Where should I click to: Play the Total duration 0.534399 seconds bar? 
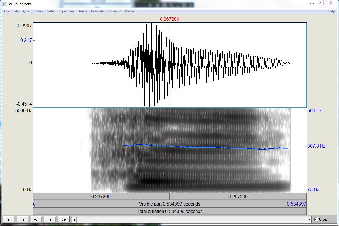[170, 211]
